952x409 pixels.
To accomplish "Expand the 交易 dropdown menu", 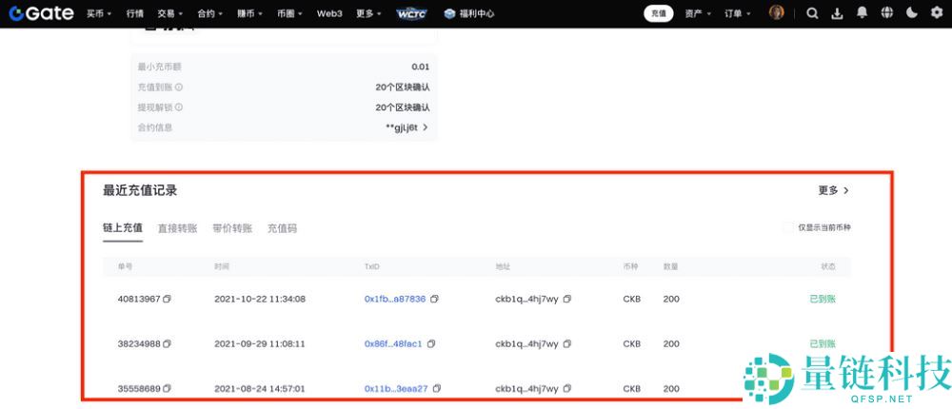I will pyautogui.click(x=170, y=13).
